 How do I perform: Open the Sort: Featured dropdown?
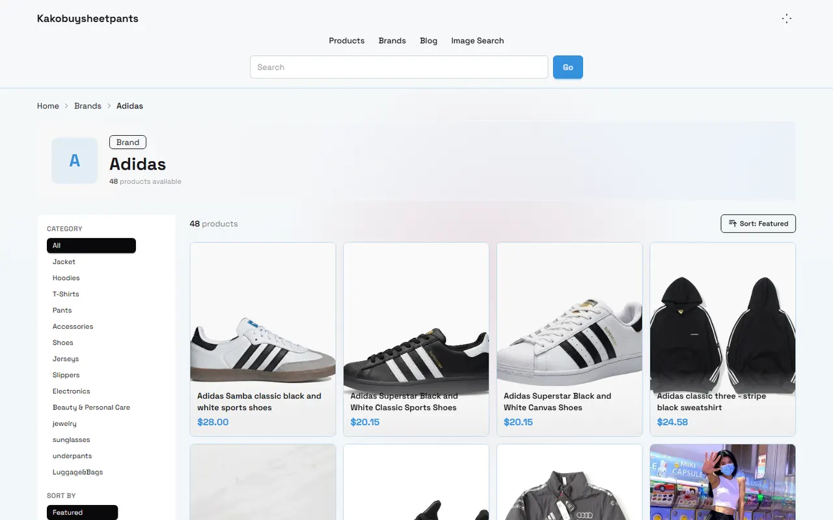[758, 224]
